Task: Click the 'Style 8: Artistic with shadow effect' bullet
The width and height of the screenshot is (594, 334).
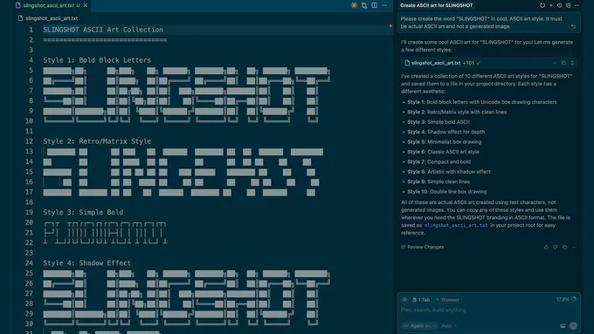Action: pos(449,172)
